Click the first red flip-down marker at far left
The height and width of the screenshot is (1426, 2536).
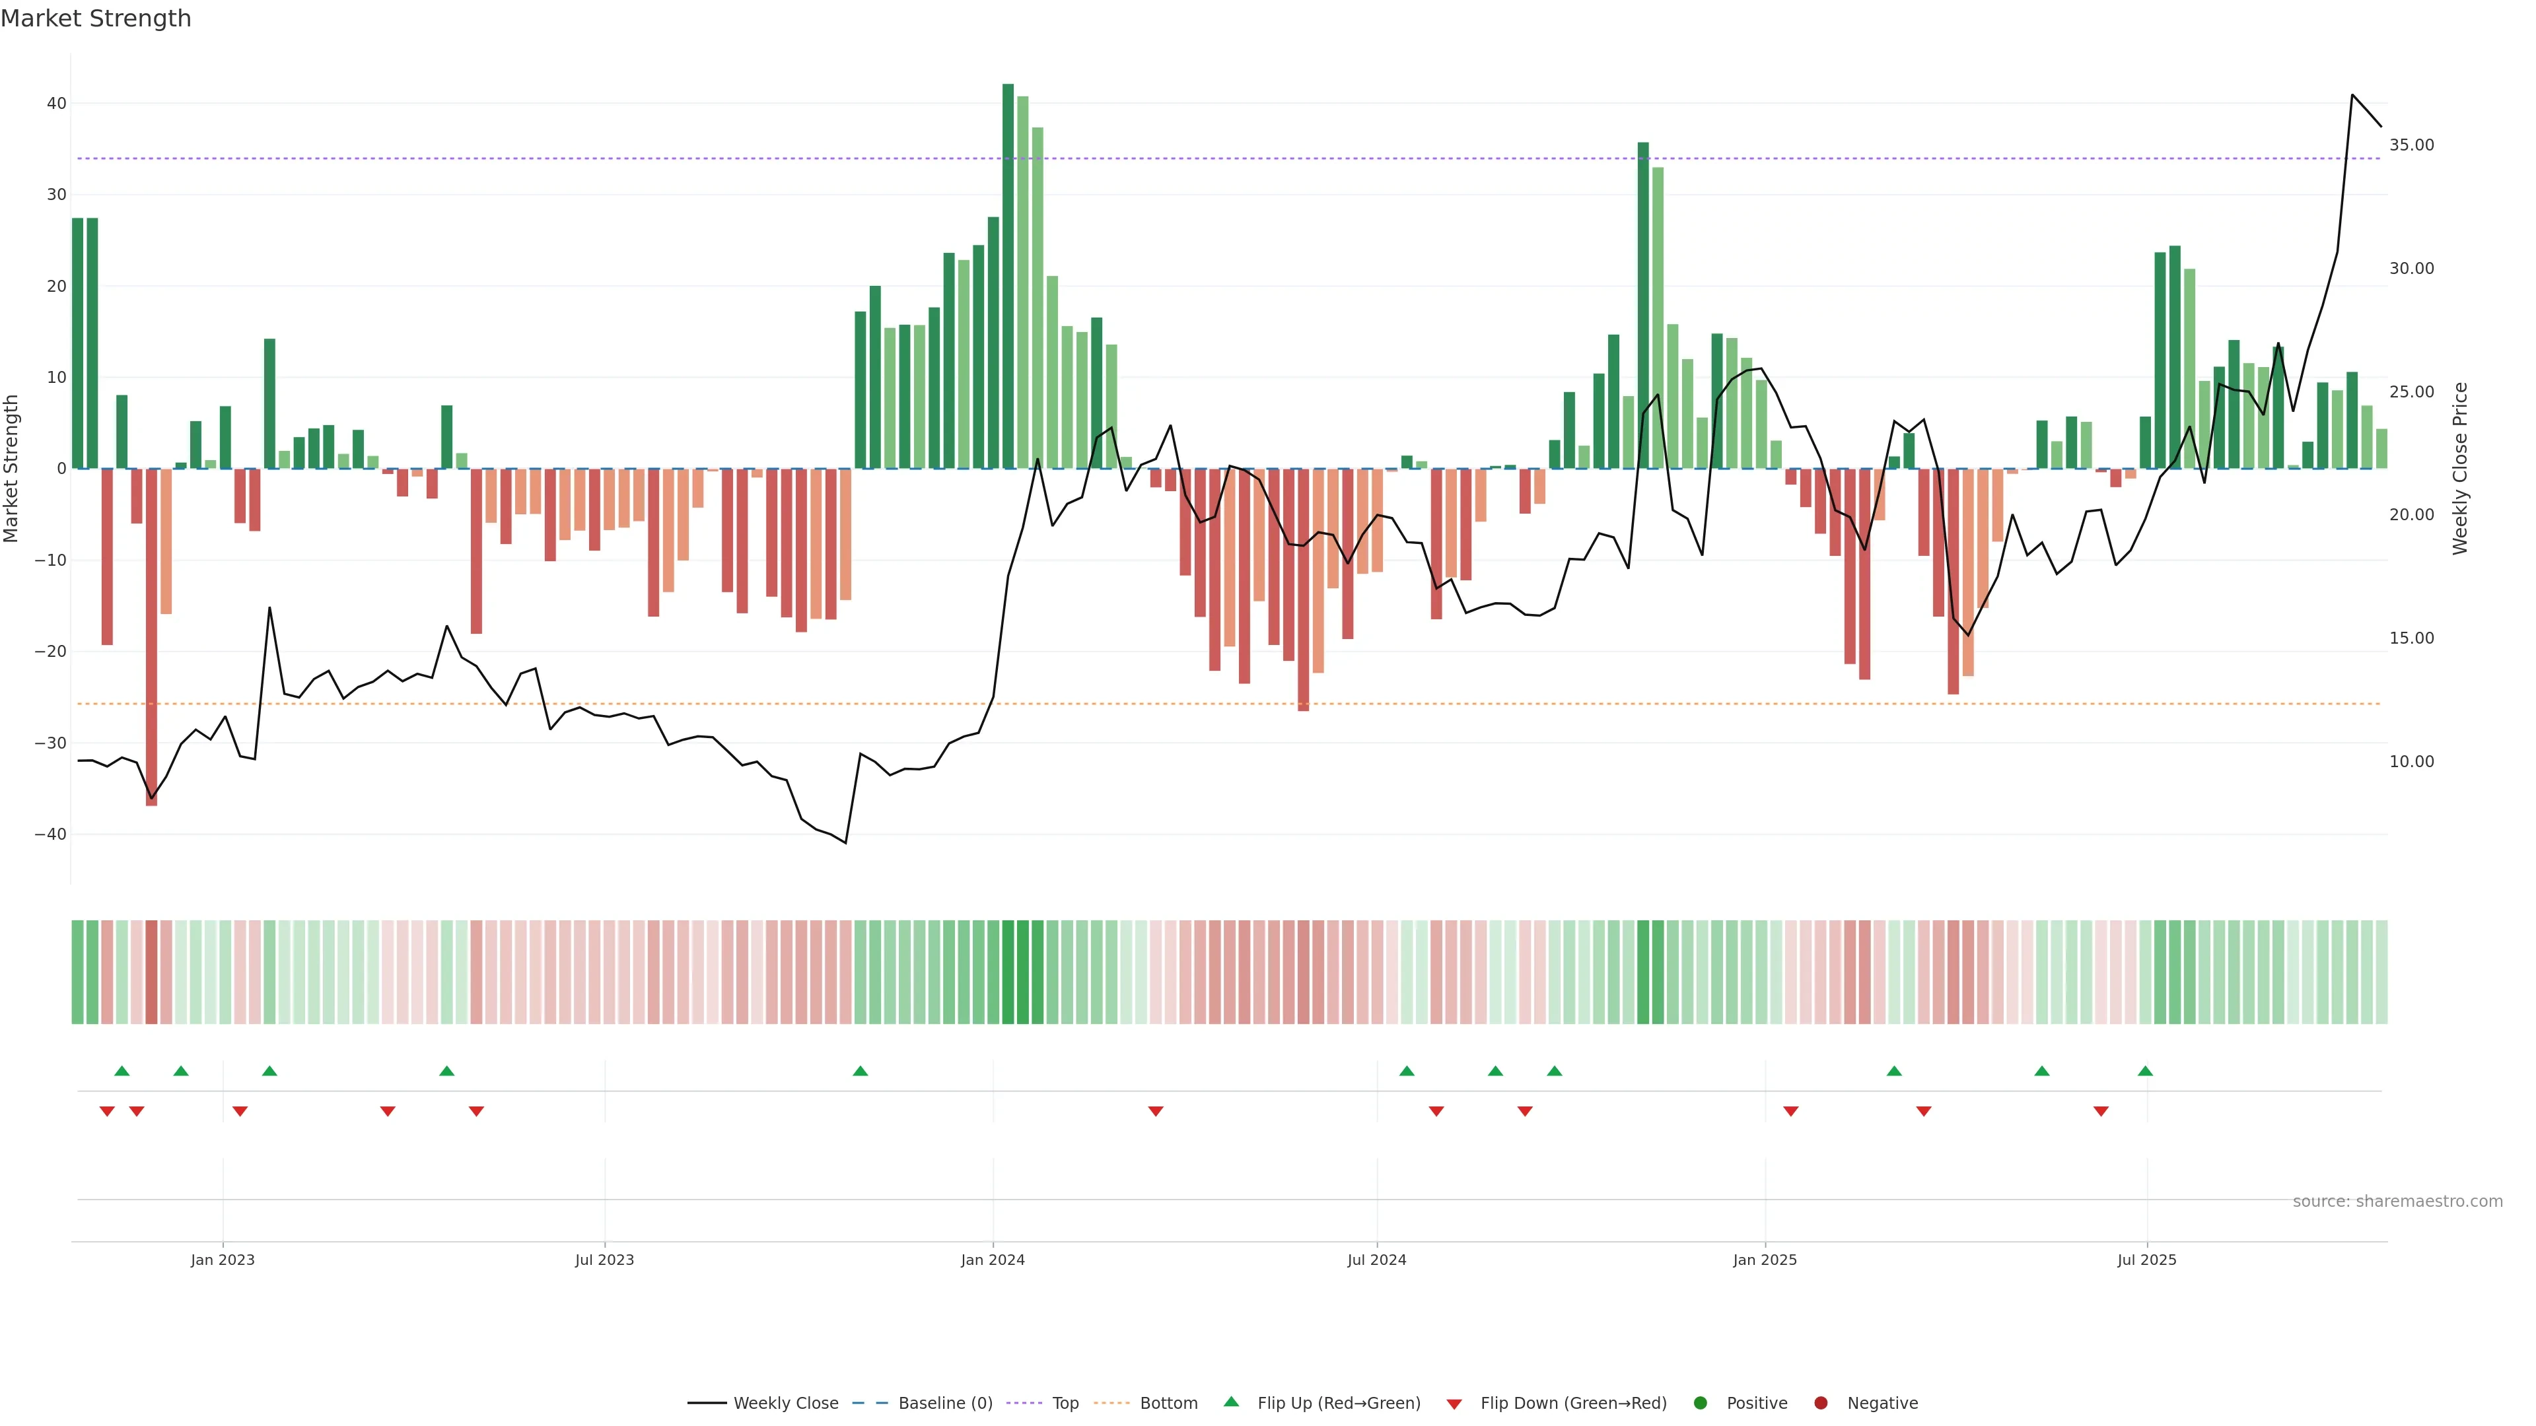tap(107, 1111)
